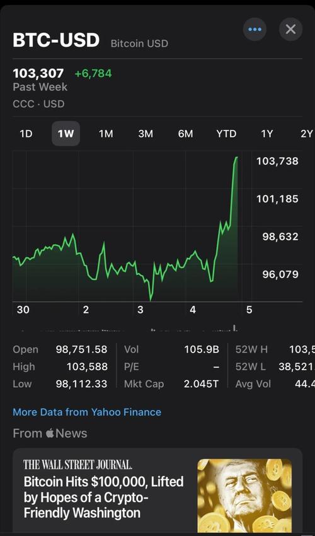This screenshot has width=315, height=536.
Task: Tap the BTC-USD ticker title
Action: click(x=56, y=40)
